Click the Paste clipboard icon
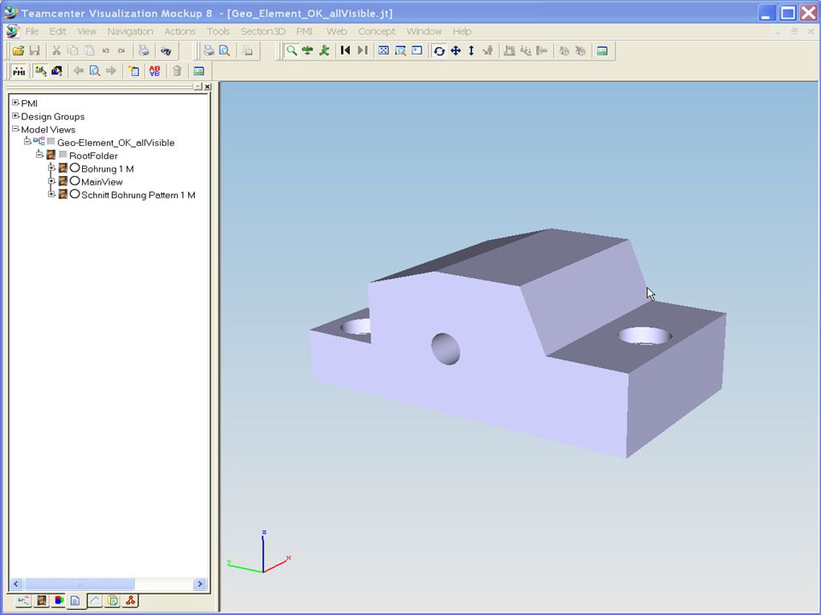Image resolution: width=821 pixels, height=615 pixels. click(x=90, y=50)
